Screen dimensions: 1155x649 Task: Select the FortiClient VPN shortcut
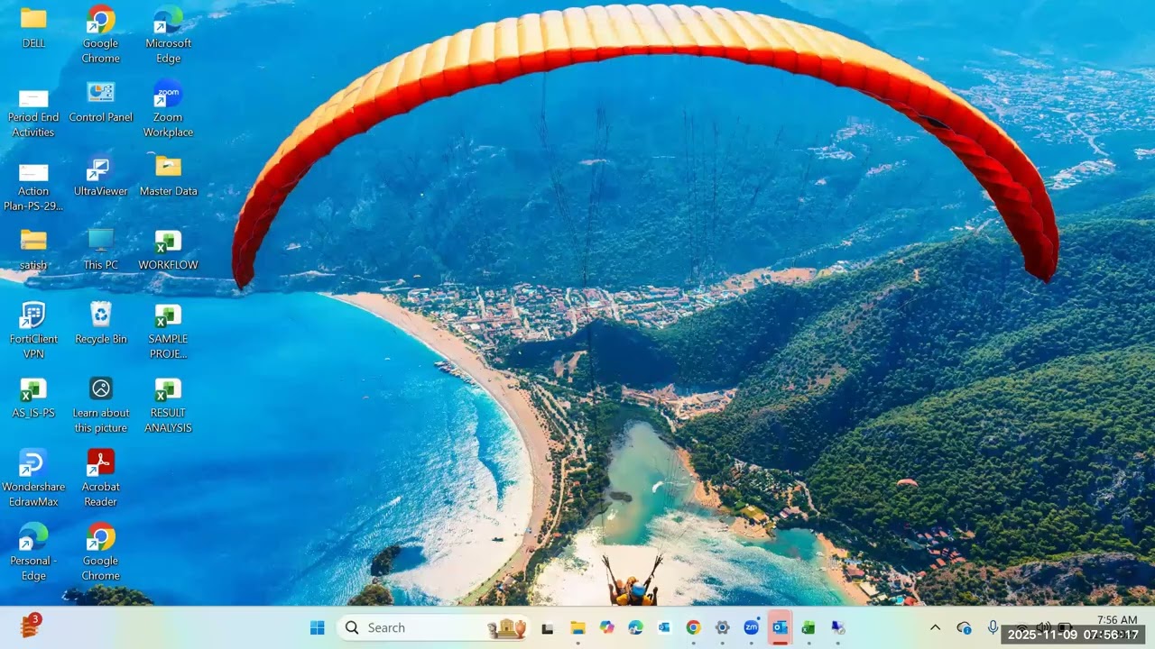pos(33,331)
